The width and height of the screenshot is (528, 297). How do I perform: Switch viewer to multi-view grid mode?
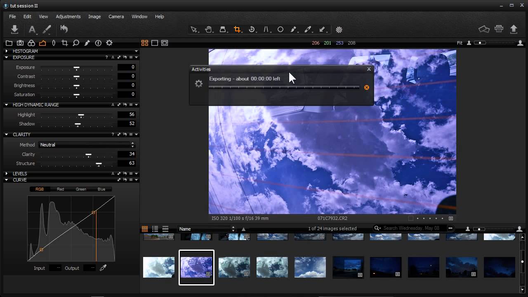click(145, 43)
